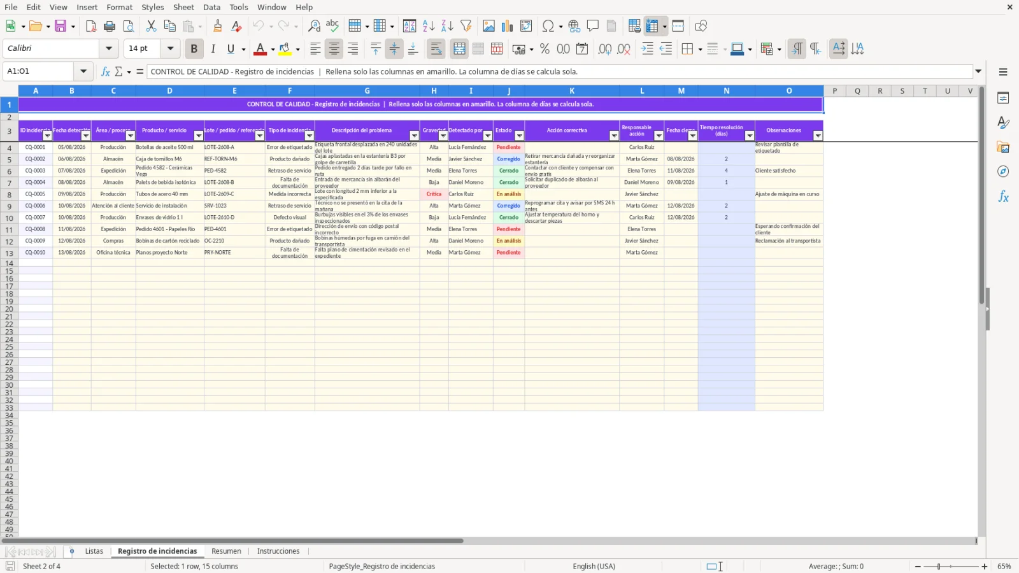Increase indent

click(647, 49)
